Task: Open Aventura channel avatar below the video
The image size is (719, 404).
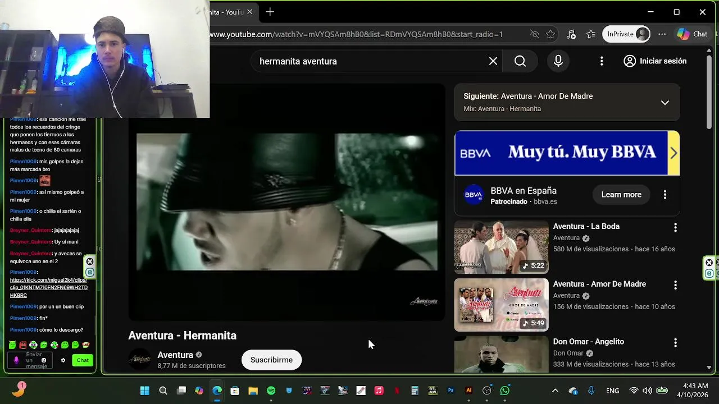Action: pyautogui.click(x=139, y=360)
